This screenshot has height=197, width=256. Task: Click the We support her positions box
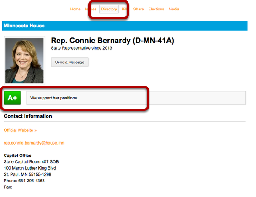coord(136,98)
